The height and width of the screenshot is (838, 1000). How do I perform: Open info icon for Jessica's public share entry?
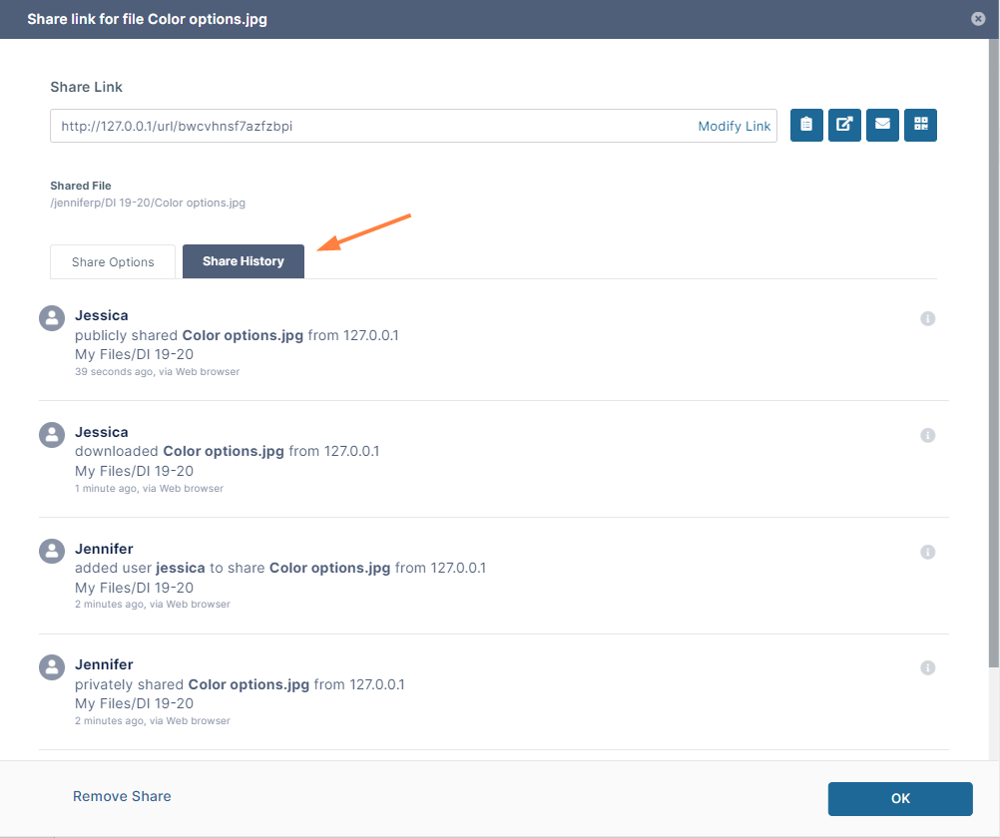(x=927, y=318)
